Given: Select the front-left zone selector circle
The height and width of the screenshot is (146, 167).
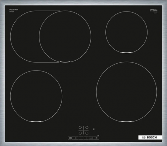Looking at the screenshot, I should point(80,133).
